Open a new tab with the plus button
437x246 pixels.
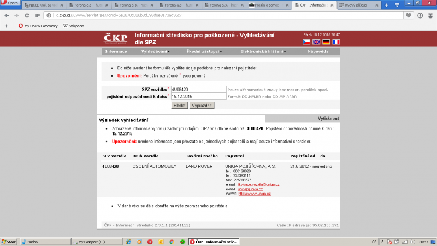click(387, 5)
